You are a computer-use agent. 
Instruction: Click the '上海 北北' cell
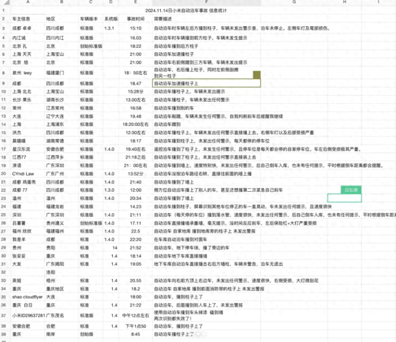click(x=22, y=92)
